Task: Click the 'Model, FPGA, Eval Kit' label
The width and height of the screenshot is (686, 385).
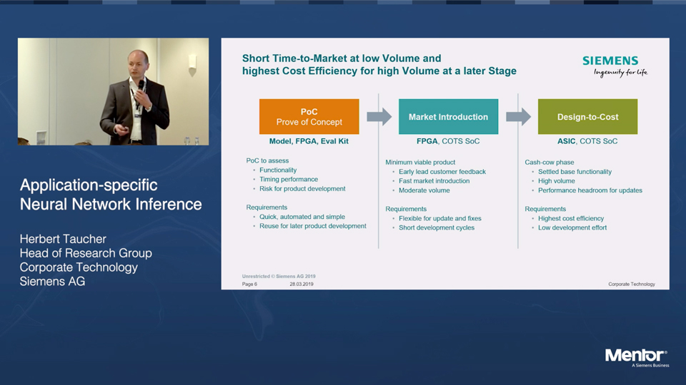Action: point(309,141)
